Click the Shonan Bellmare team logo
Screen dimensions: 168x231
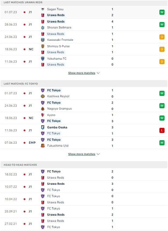[43, 28]
